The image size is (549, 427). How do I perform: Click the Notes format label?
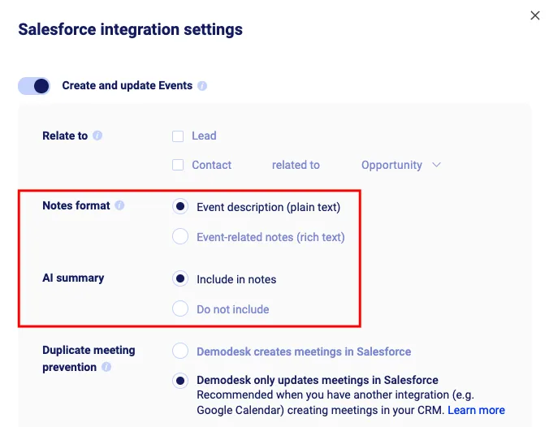76,205
